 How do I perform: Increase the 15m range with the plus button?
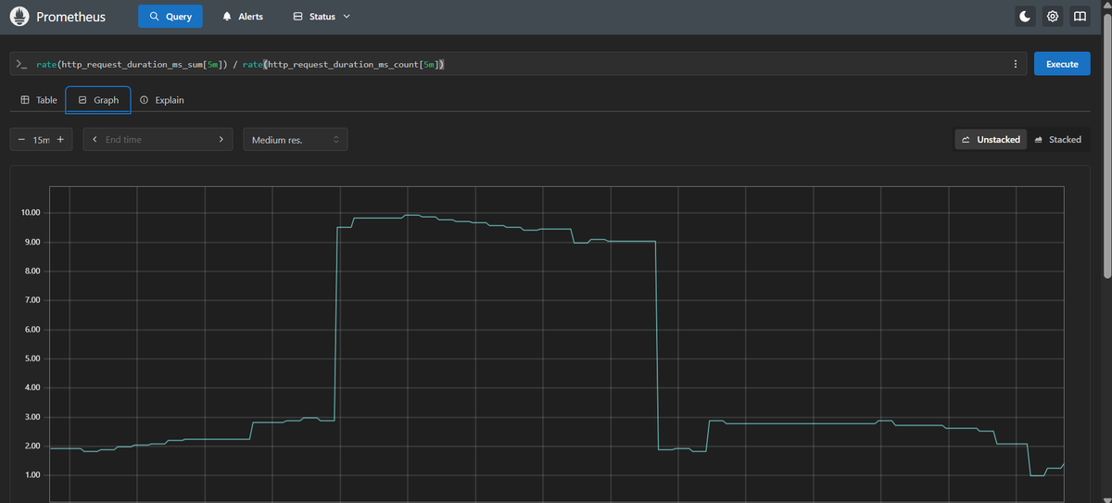(x=61, y=140)
